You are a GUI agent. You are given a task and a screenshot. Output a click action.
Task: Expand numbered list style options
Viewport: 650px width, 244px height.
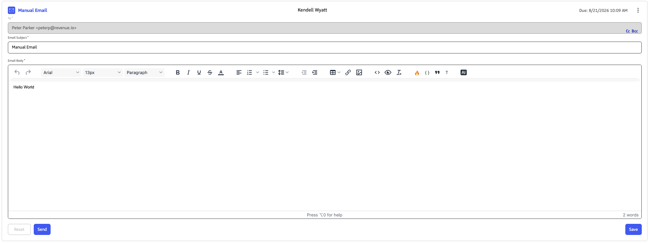(x=258, y=72)
